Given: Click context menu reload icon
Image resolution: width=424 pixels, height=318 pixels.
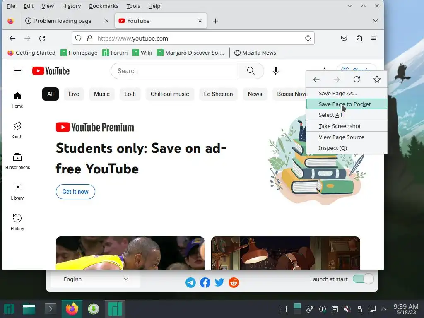Looking at the screenshot, I should (x=357, y=79).
